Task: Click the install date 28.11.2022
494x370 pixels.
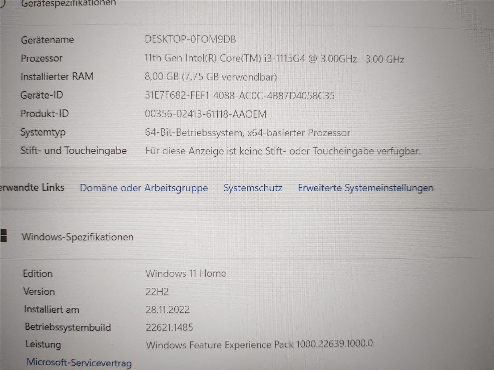Action: coord(167,309)
